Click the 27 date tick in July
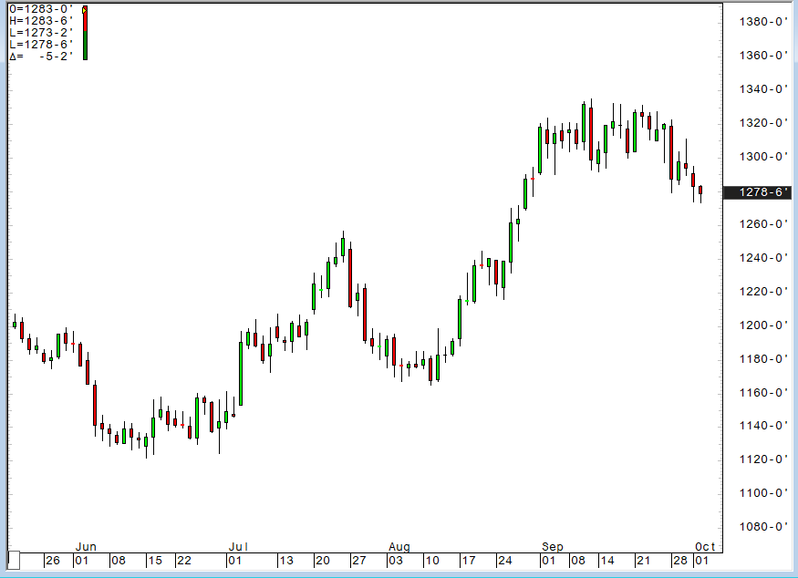The height and width of the screenshot is (578, 798). pyautogui.click(x=358, y=560)
